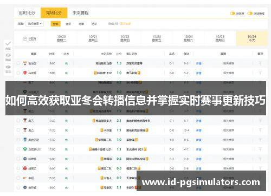271x196 pixels.
Task: Select the 10/23 date tab
Action: (157, 38)
